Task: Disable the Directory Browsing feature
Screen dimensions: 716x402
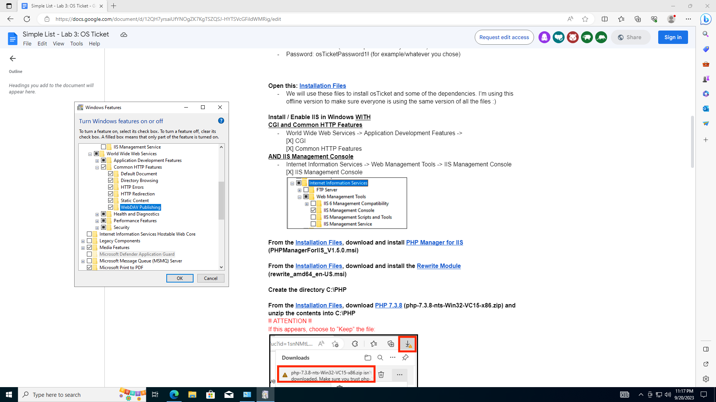Action: [111, 180]
